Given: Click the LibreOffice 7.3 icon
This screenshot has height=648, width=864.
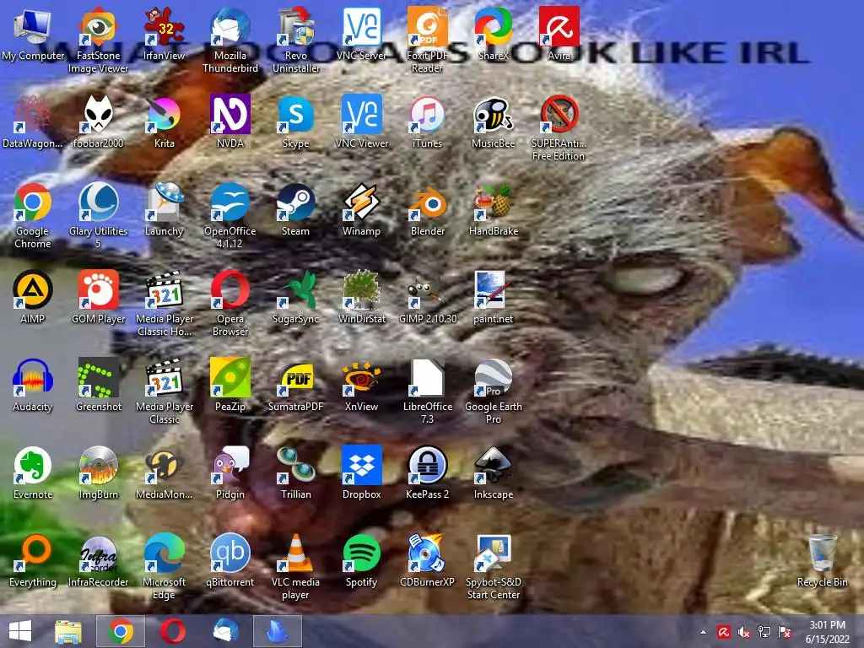Looking at the screenshot, I should click(x=427, y=391).
